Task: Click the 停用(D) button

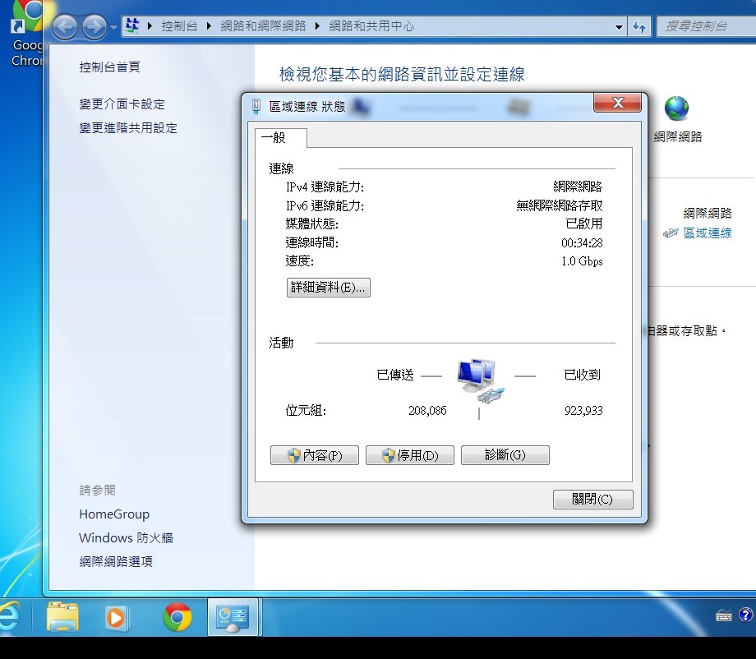Action: (x=410, y=455)
